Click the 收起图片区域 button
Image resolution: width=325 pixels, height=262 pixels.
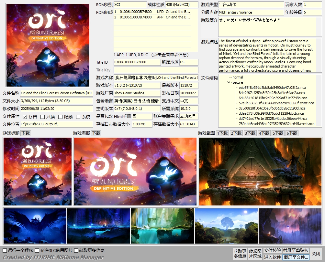(x=255, y=254)
